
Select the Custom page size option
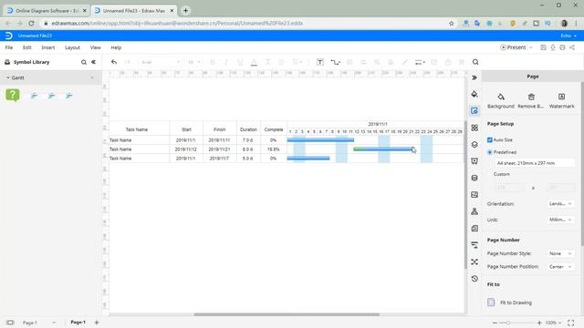tap(501, 174)
